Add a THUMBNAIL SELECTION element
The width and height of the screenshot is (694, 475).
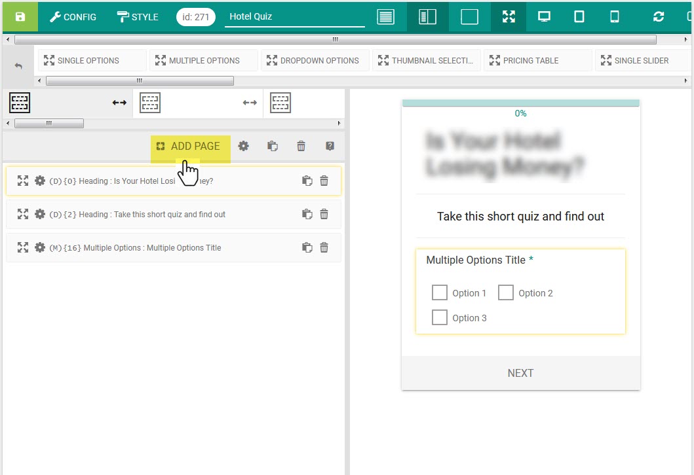click(x=427, y=61)
